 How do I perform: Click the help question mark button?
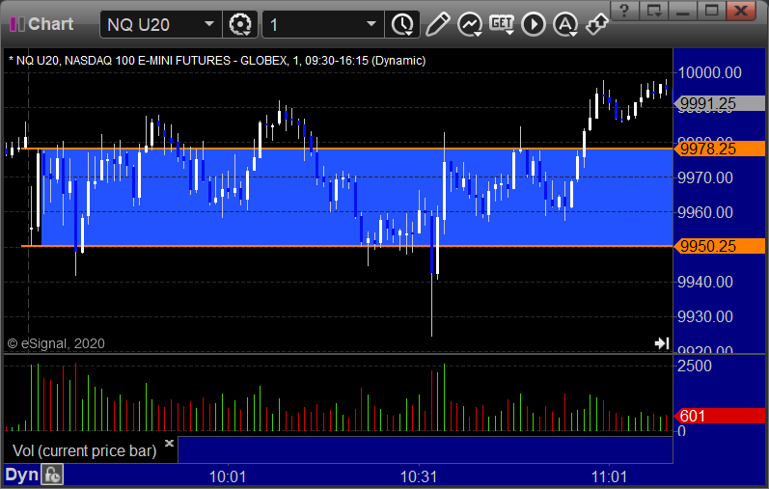(x=624, y=11)
